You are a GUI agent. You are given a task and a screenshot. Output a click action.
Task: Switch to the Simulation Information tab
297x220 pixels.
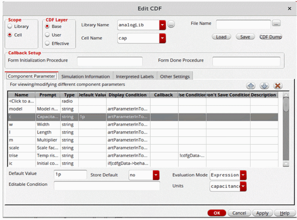point(85,77)
